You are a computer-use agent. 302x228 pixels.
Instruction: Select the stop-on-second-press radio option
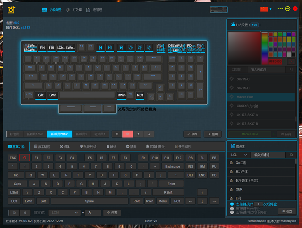click(232, 212)
